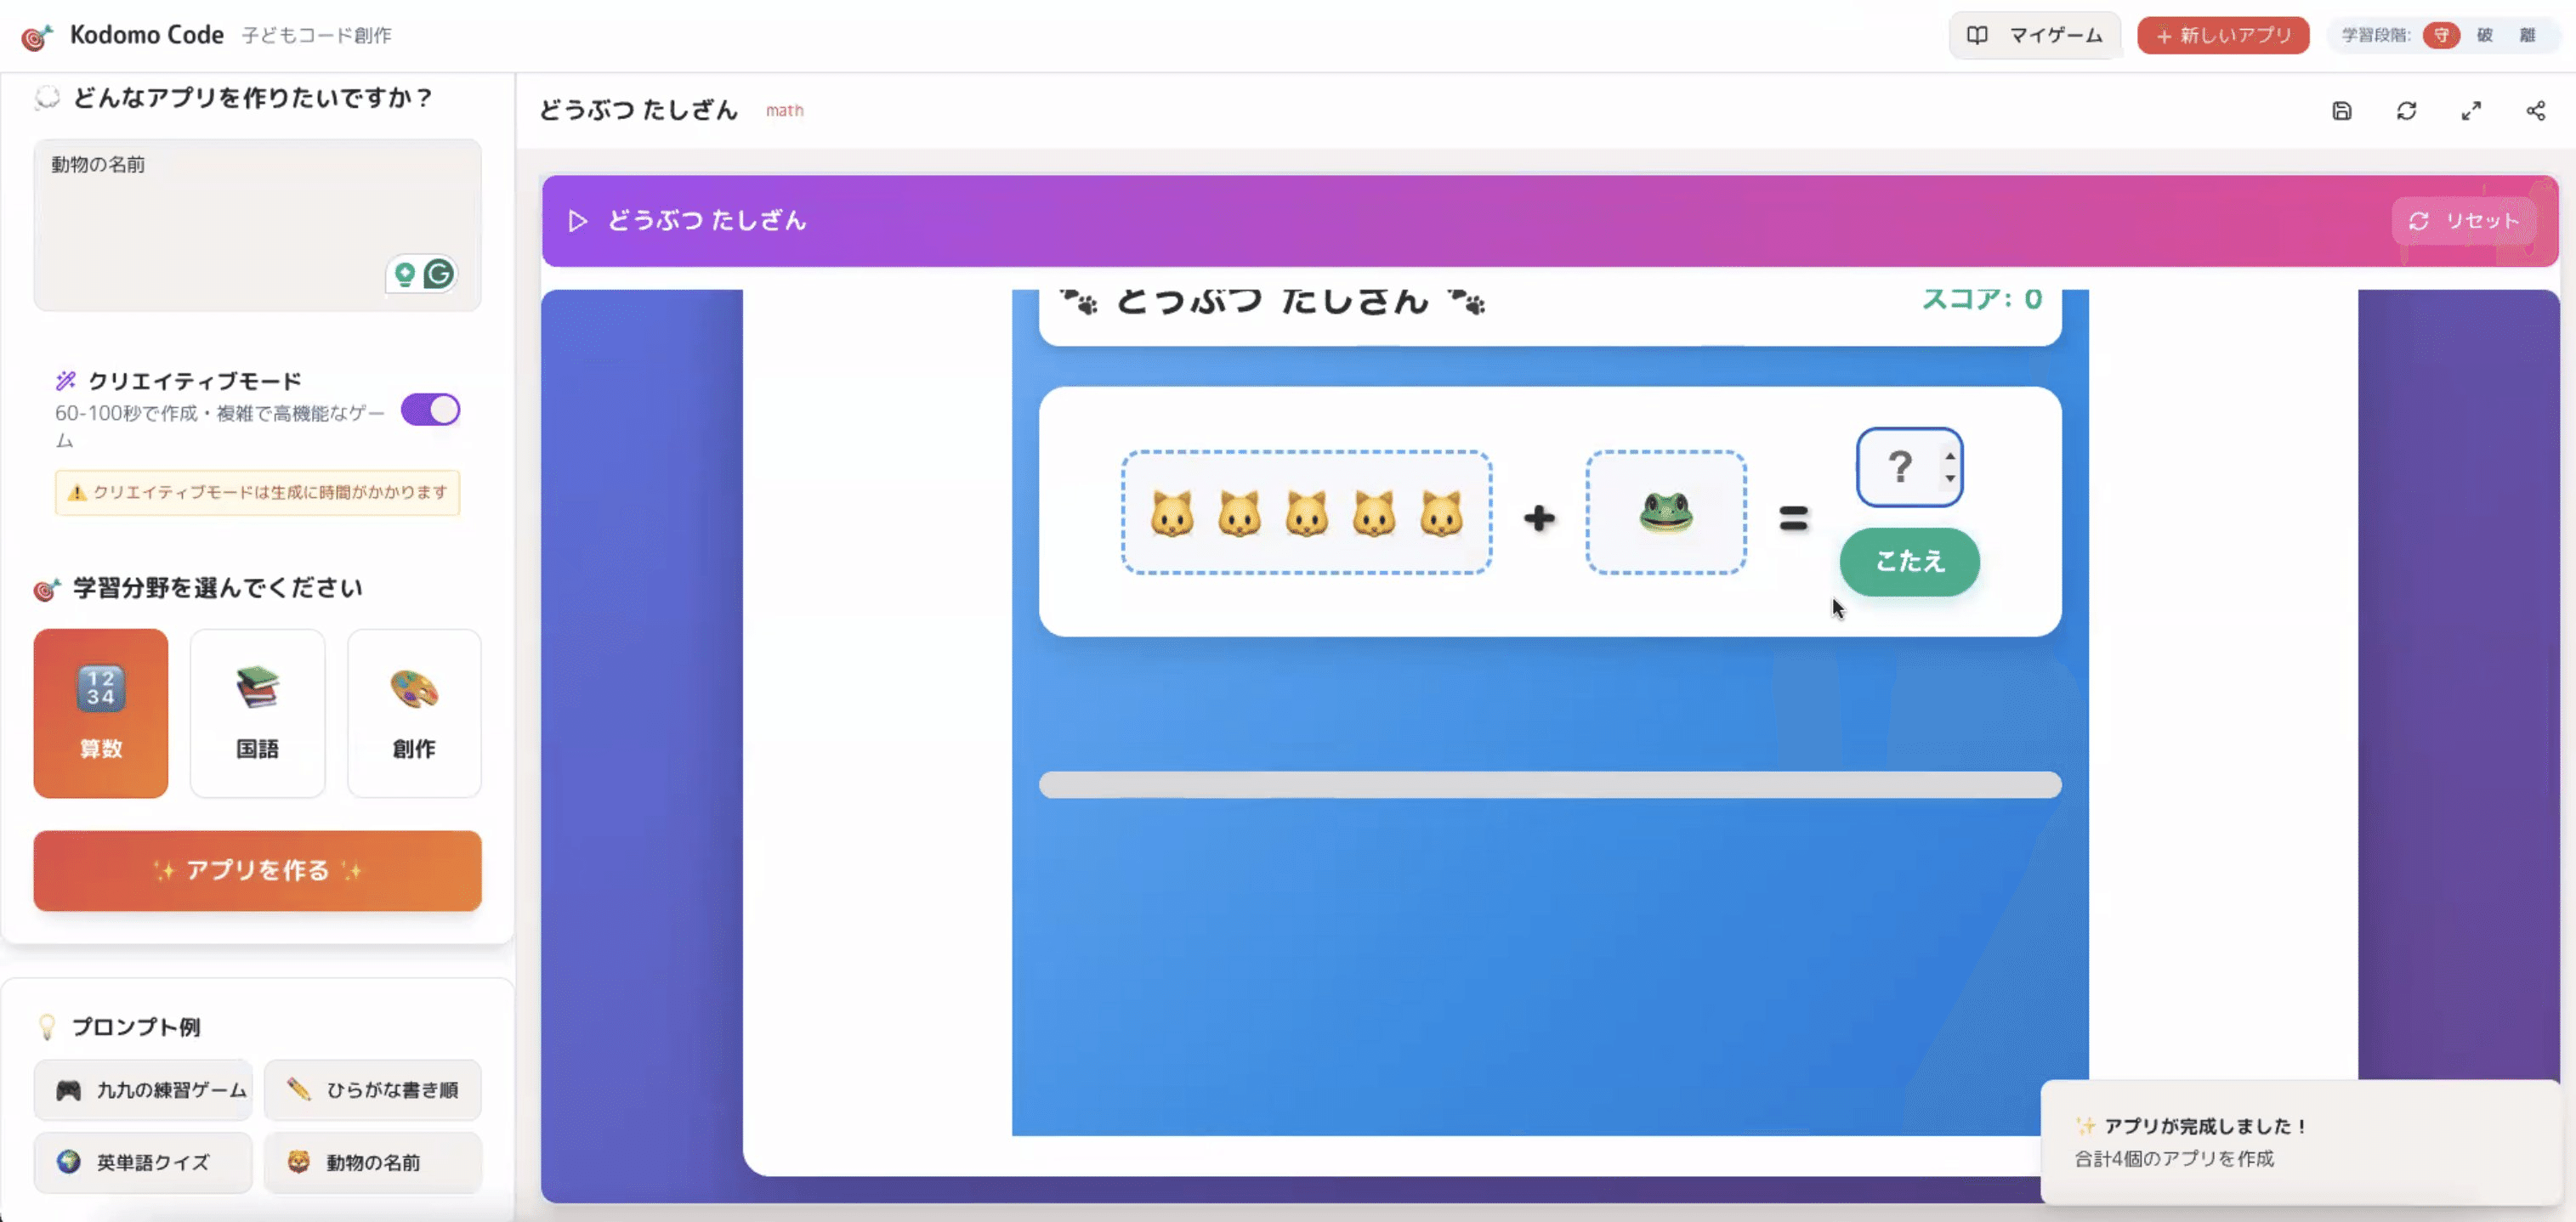Click the gray progress bar in the game

click(1549, 784)
